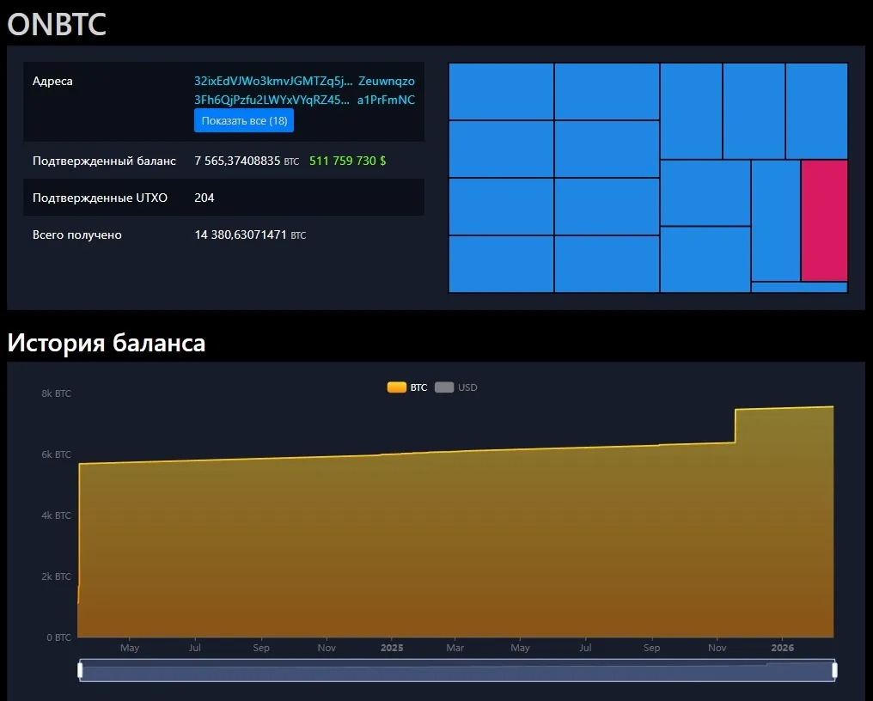
Task: Select the USD value 511 759 730 $
Action: [347, 161]
